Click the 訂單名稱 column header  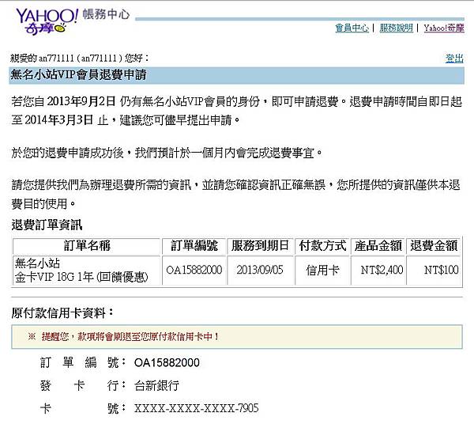click(87, 245)
